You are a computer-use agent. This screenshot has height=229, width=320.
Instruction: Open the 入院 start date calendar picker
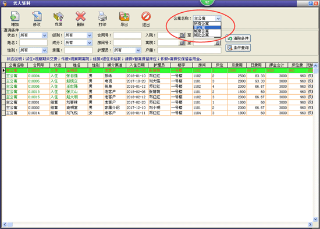182,35
